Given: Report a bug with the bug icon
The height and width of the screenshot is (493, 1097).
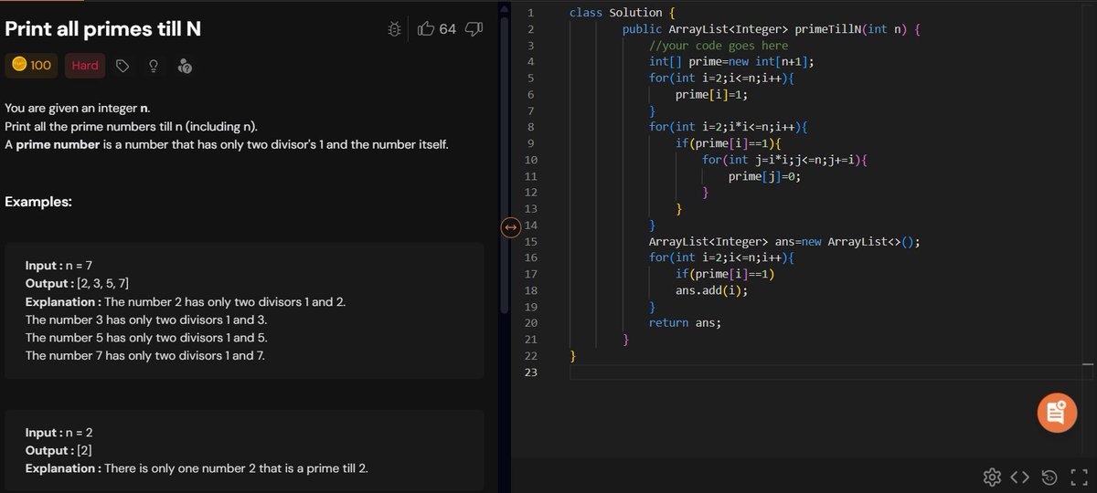Looking at the screenshot, I should coord(394,29).
